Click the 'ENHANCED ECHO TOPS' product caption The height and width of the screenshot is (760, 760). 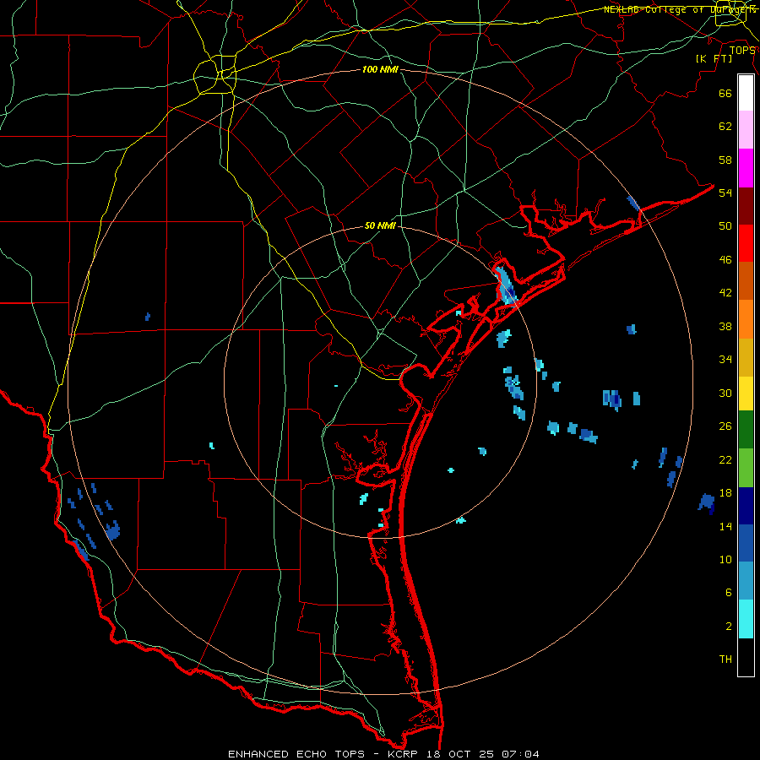click(296, 754)
